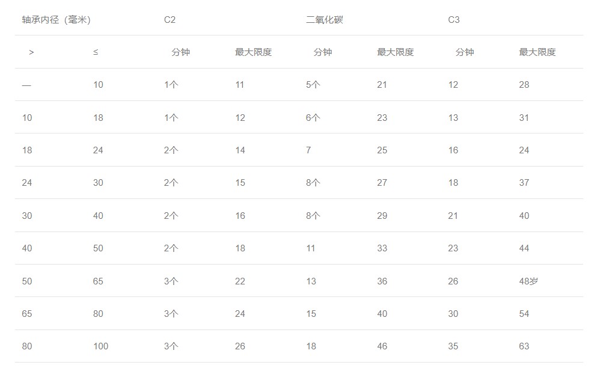This screenshot has width=600, height=377.
Task: Click the 33 cell in 40-50 row
Action: (382, 248)
